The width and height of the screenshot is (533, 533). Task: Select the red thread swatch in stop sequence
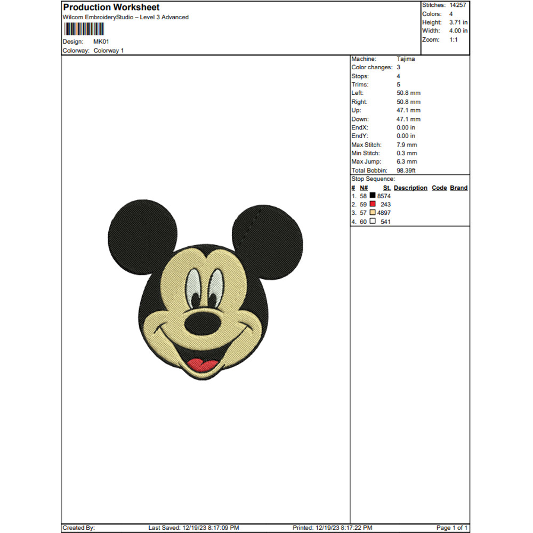[x=372, y=204]
